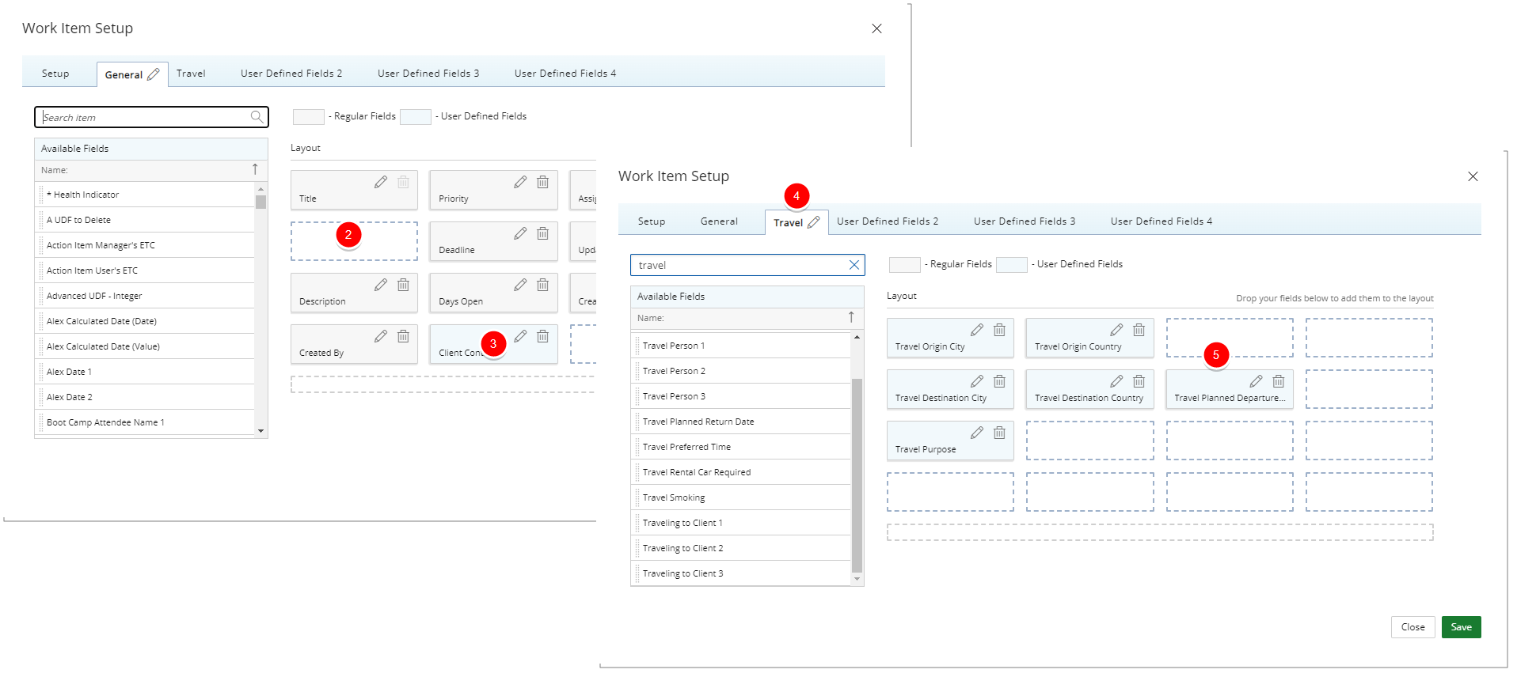The image size is (1517, 677).
Task: Click the Search item input field
Action: click(x=143, y=117)
